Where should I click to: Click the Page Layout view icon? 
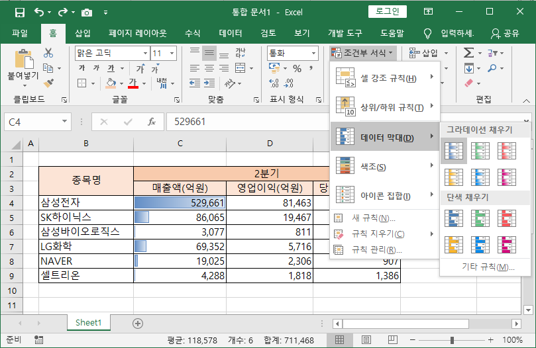366,339
